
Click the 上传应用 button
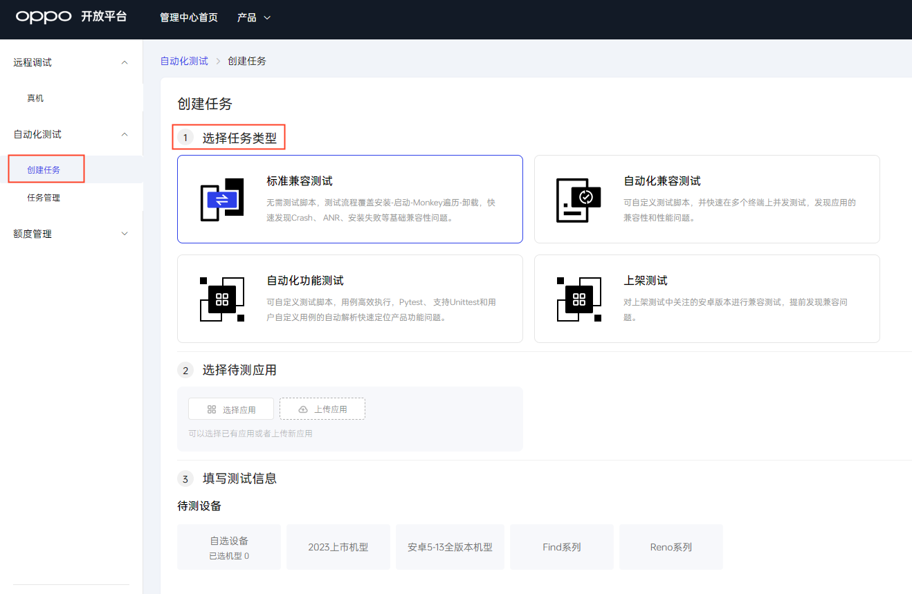tap(322, 408)
